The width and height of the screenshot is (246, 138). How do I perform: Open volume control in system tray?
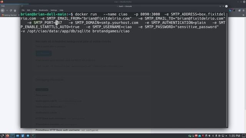click(x=209, y=136)
